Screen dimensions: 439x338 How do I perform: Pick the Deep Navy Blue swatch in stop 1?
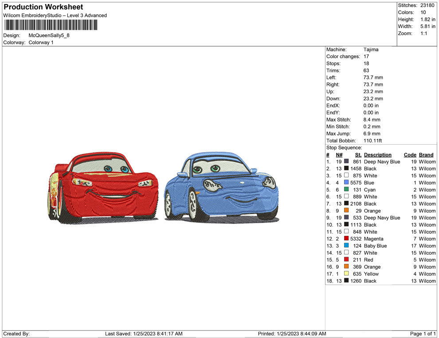tap(346, 162)
